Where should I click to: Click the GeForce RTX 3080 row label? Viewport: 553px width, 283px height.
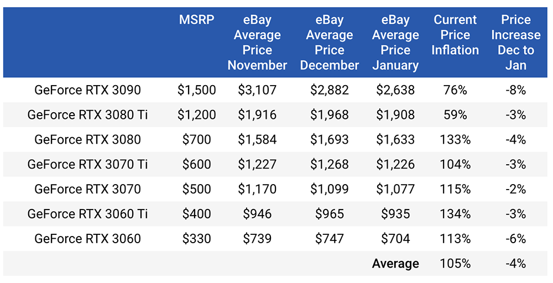(87, 139)
